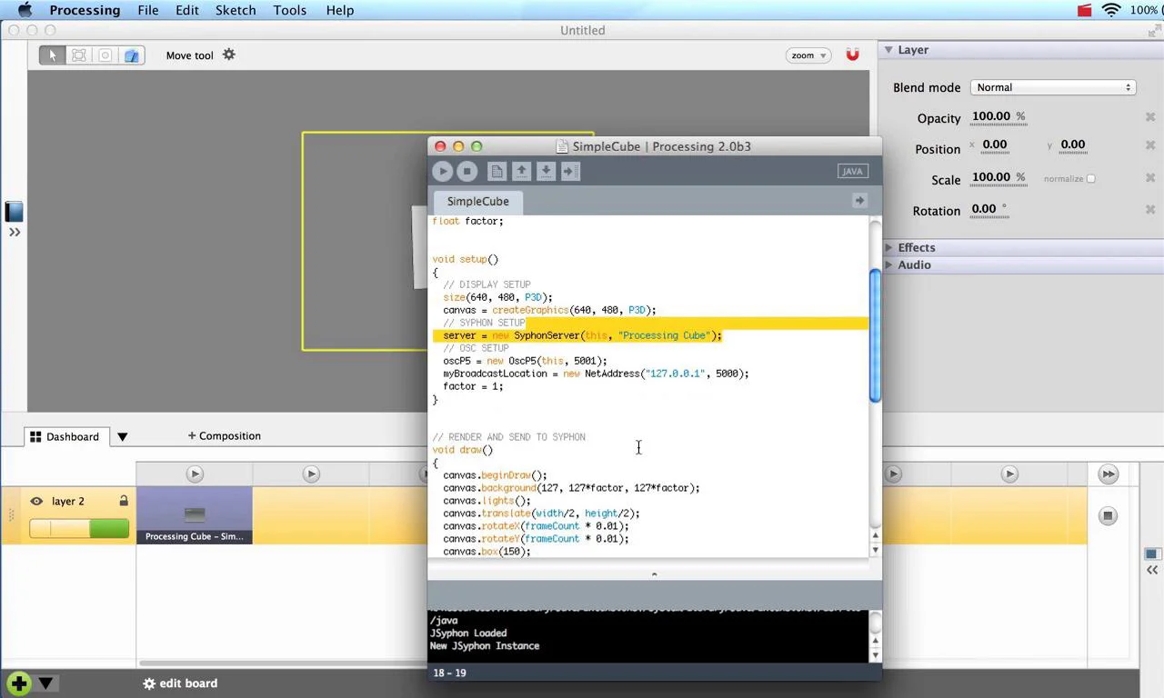Viewport: 1164px width, 698px height.
Task: Collapse the Layer section
Action: coord(888,50)
